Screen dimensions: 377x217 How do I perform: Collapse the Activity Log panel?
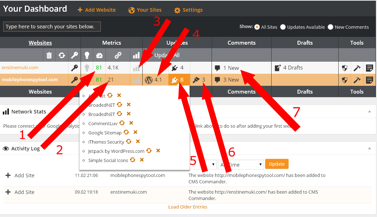[370, 148]
